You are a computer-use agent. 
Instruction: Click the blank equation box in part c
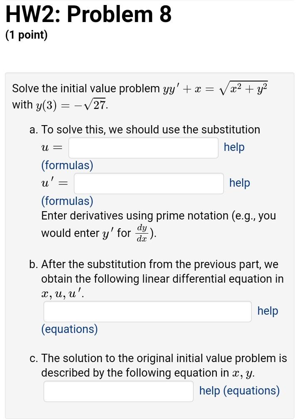pyautogui.click(x=118, y=391)
